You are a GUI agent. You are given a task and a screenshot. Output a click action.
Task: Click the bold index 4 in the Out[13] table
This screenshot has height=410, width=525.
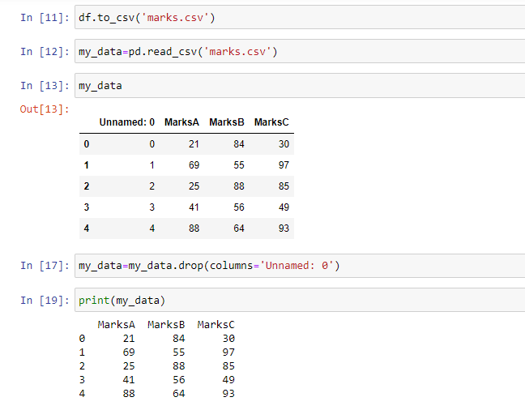tap(87, 228)
